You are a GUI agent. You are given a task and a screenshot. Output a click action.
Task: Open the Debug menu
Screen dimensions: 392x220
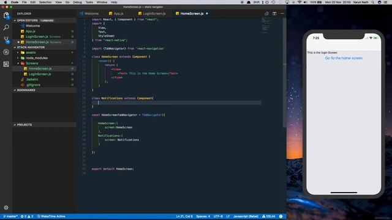tap(77, 2)
